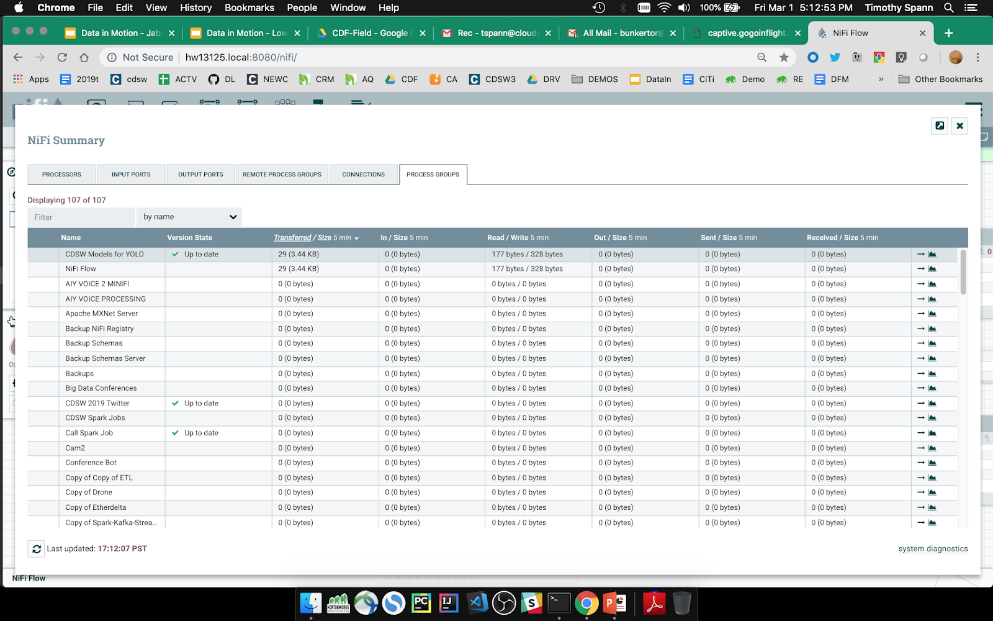Open the Trash in the dock
The width and height of the screenshot is (993, 621).
pos(681,603)
